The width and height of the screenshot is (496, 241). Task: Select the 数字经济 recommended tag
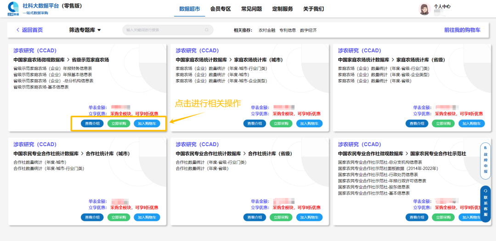click(309, 30)
